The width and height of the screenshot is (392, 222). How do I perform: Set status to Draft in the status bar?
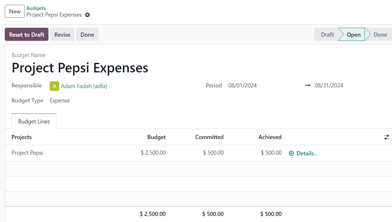[327, 34]
